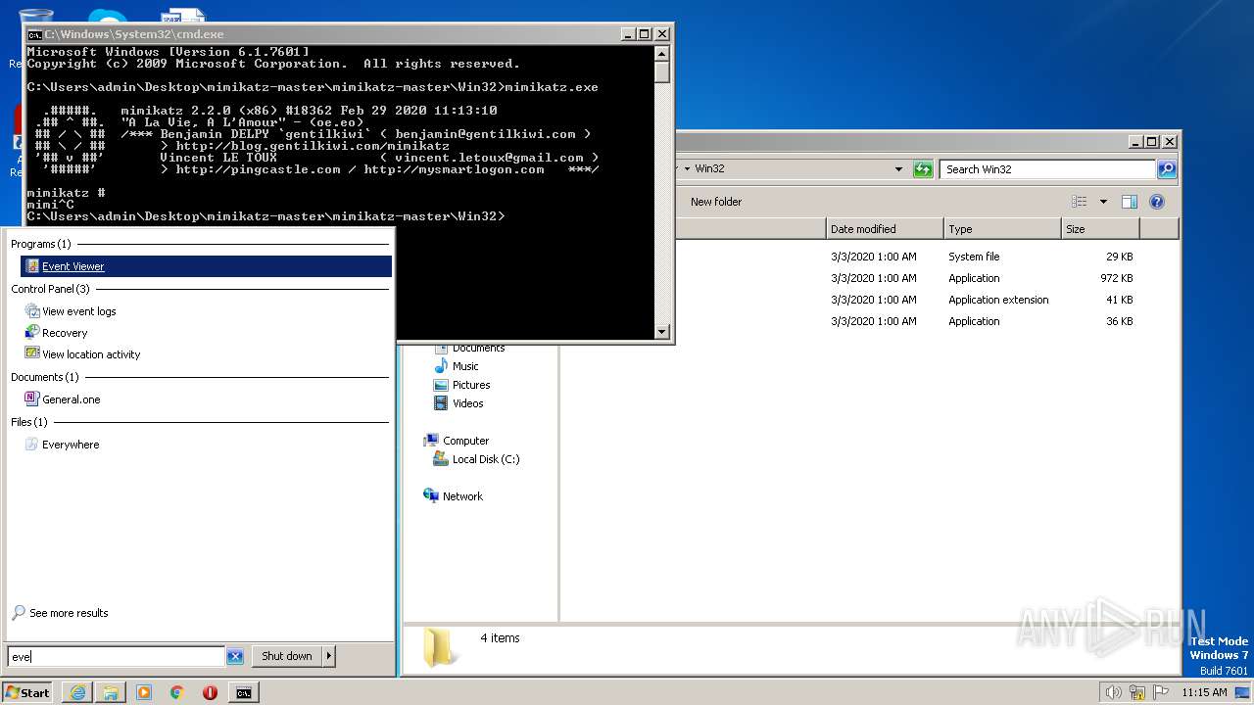Click the Recovery icon in results
This screenshot has width=1254, height=705.
click(32, 333)
